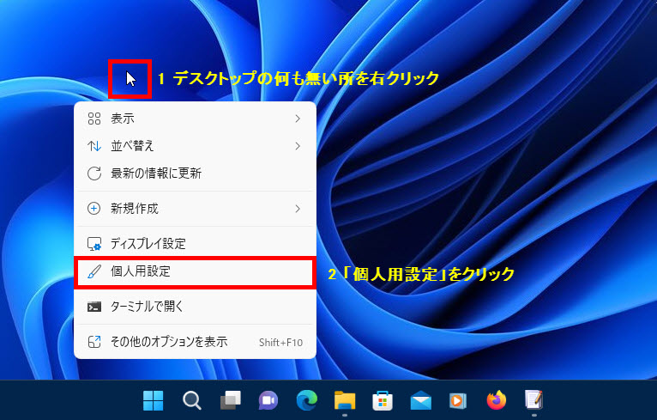
Task: Launch Firefox from the taskbar
Action: point(496,400)
